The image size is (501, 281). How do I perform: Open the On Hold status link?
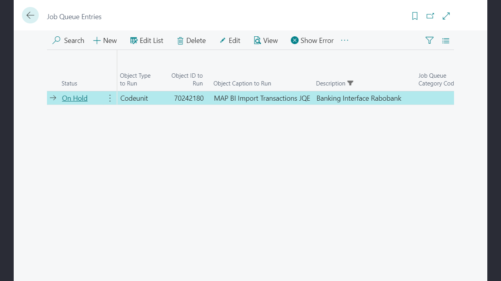pos(75,98)
